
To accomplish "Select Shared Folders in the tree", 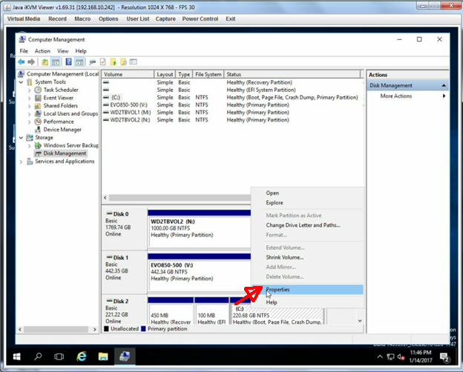I will click(61, 106).
